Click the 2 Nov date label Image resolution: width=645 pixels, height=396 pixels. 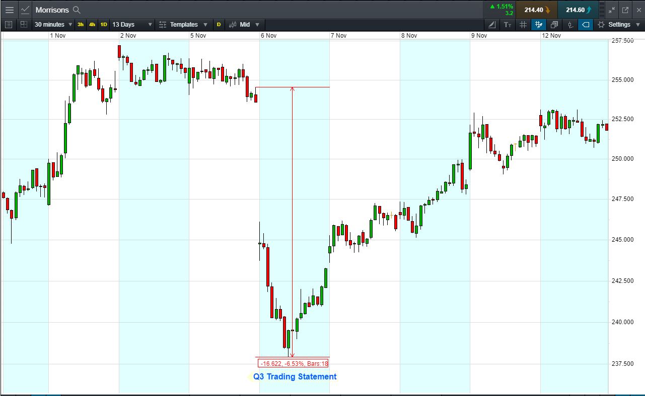tap(128, 36)
